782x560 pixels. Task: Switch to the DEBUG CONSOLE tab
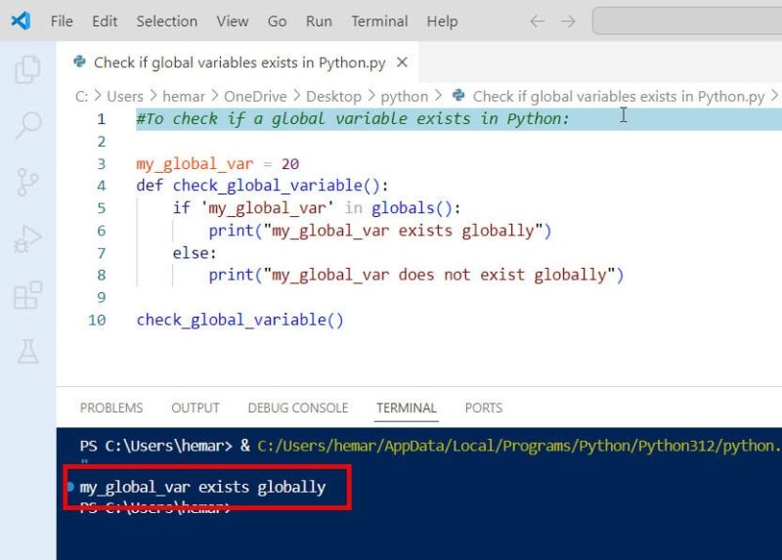[x=298, y=408]
